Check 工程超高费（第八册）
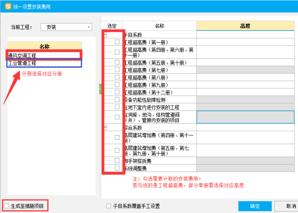 117,77
